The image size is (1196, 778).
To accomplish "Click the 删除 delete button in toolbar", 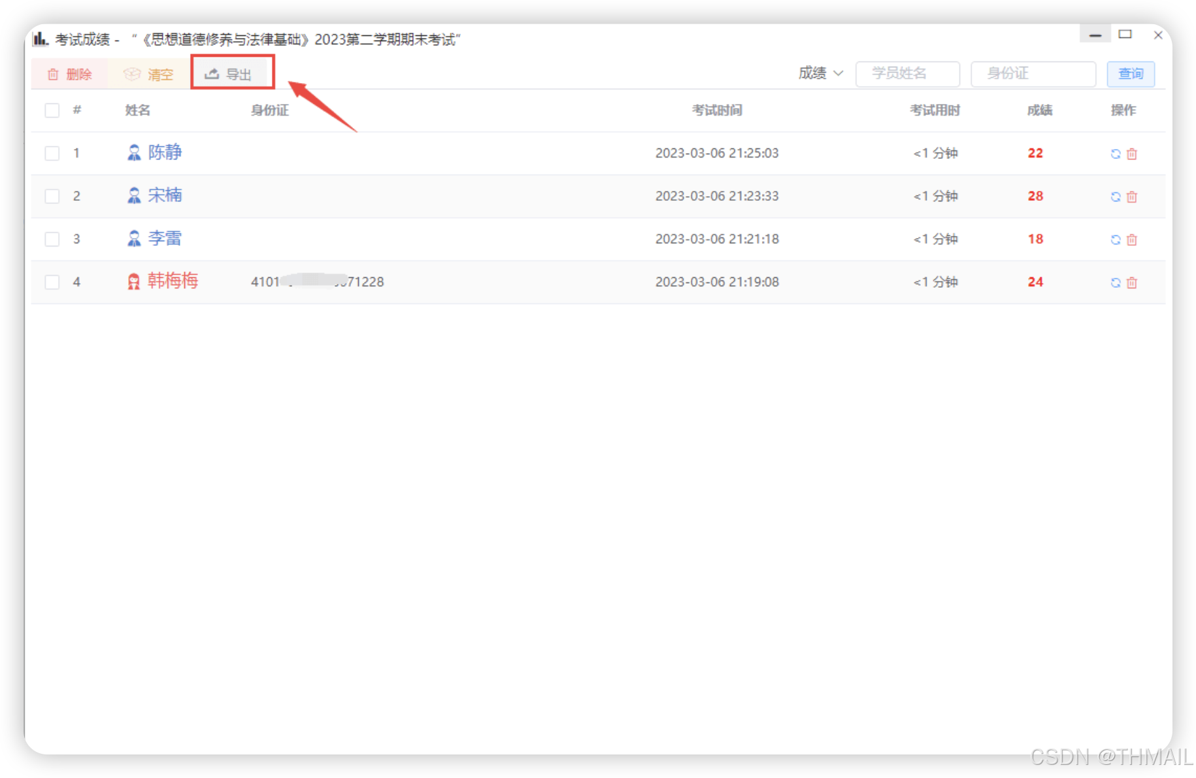I will [69, 74].
